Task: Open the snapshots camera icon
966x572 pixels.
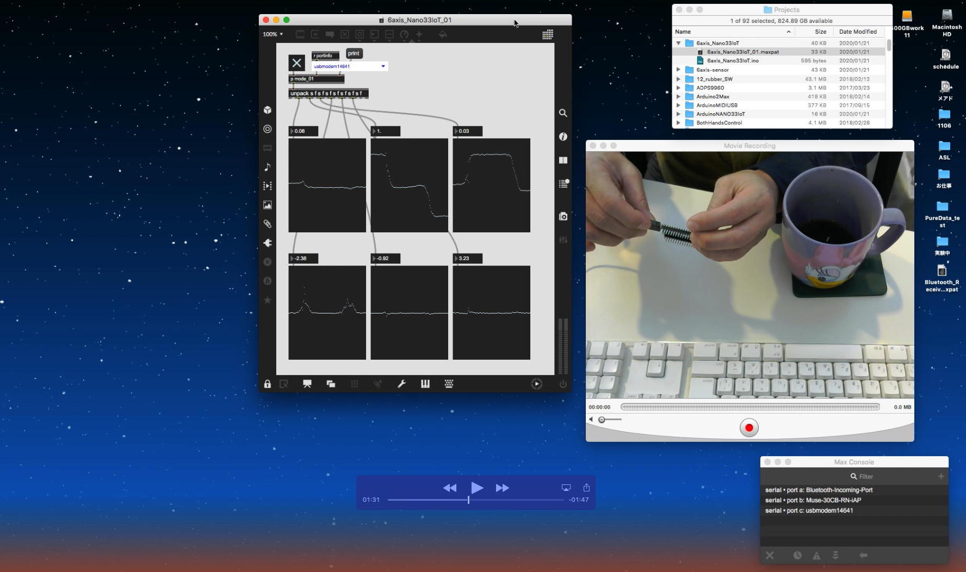Action: point(563,216)
